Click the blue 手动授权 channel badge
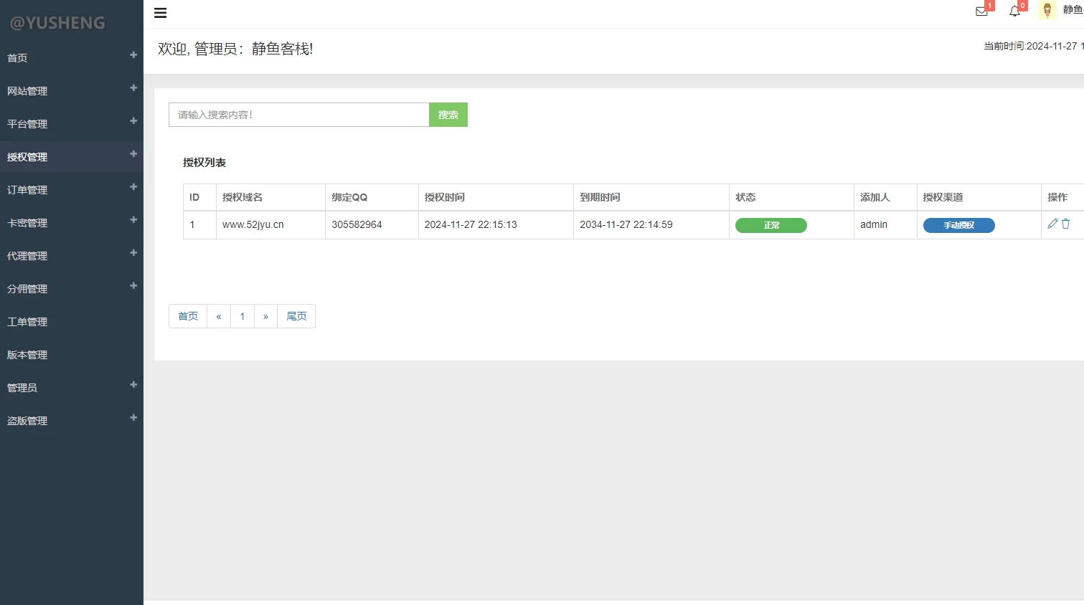This screenshot has width=1084, height=605. click(958, 225)
